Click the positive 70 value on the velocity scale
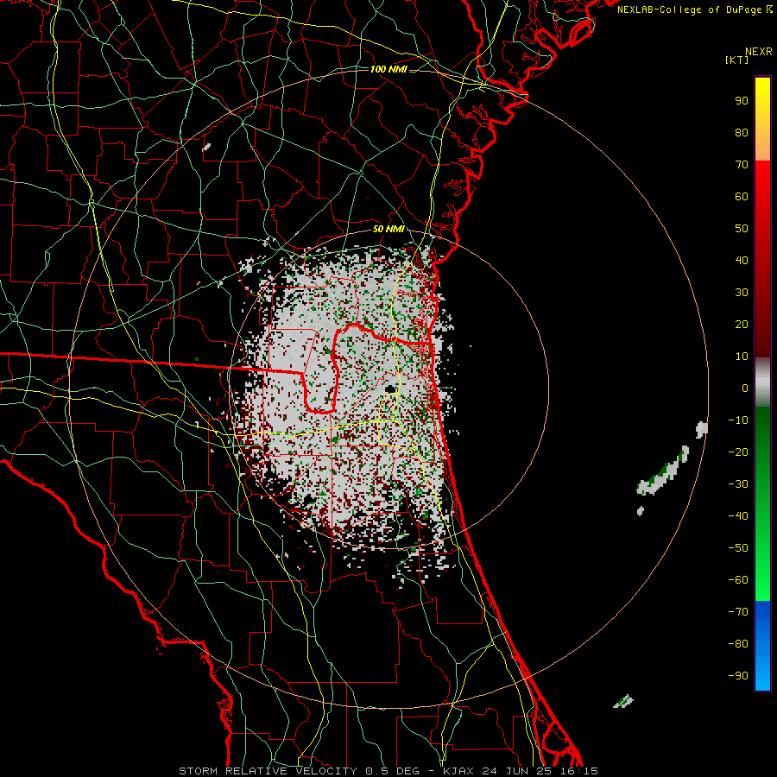Image resolution: width=777 pixels, height=777 pixels. [742, 165]
